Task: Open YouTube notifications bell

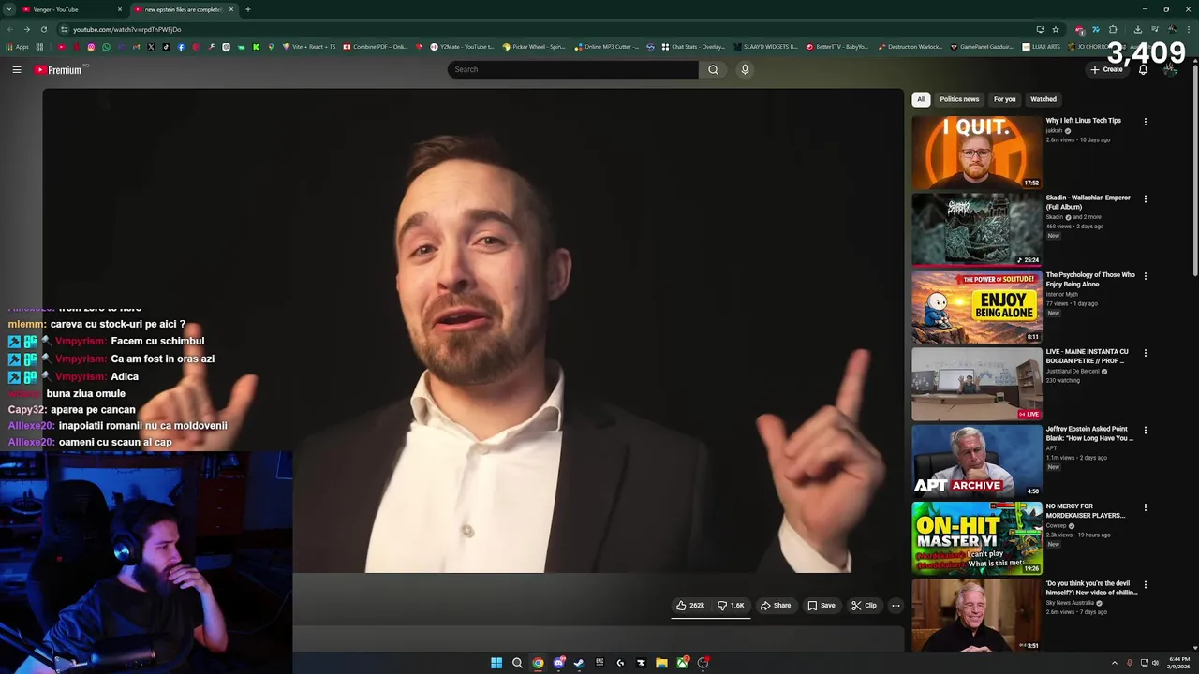Action: 1143,69
